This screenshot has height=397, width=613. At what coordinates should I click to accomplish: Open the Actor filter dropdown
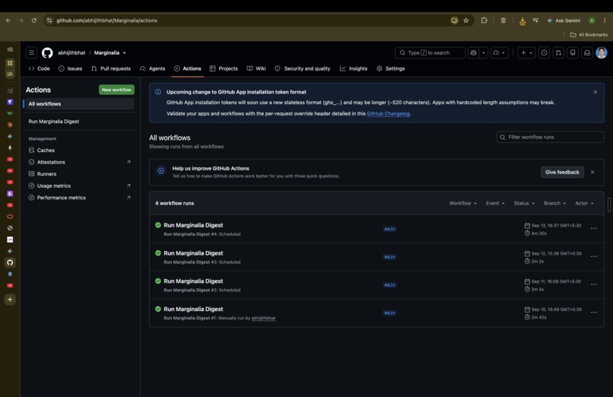point(584,203)
